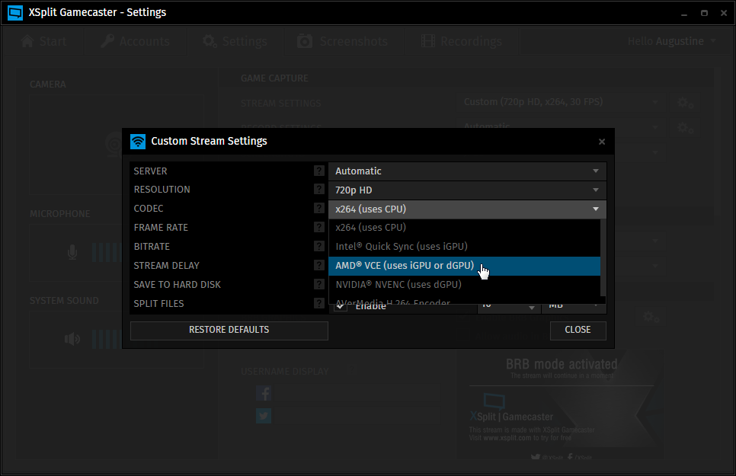
Task: Open help for STREAM DELAY setting
Action: [319, 265]
